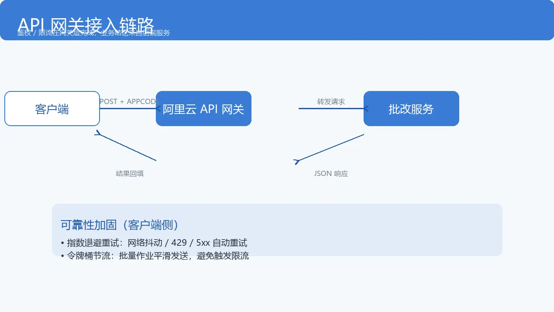Viewport: 554px width, 312px height.
Task: Click the JSON 响应 label
Action: (x=331, y=173)
